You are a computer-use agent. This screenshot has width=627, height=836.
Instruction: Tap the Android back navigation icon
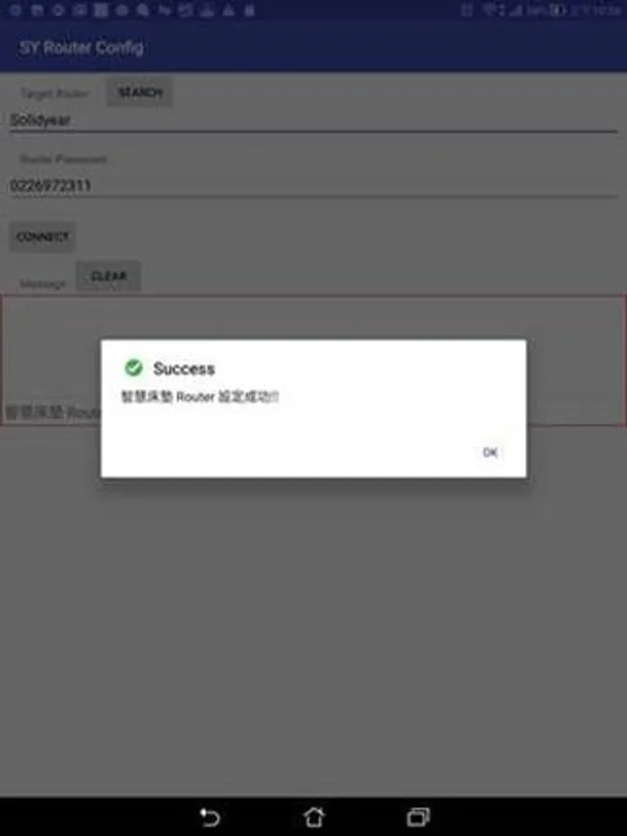(210, 816)
